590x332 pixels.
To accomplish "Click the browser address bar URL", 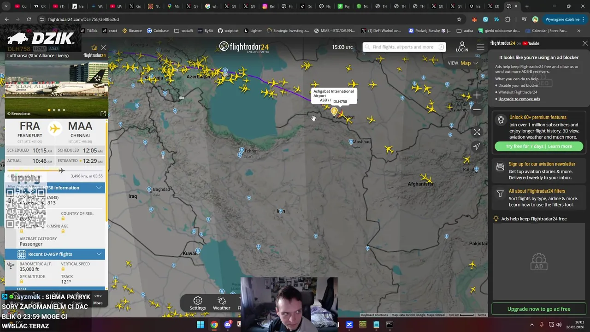I will 83,19.
